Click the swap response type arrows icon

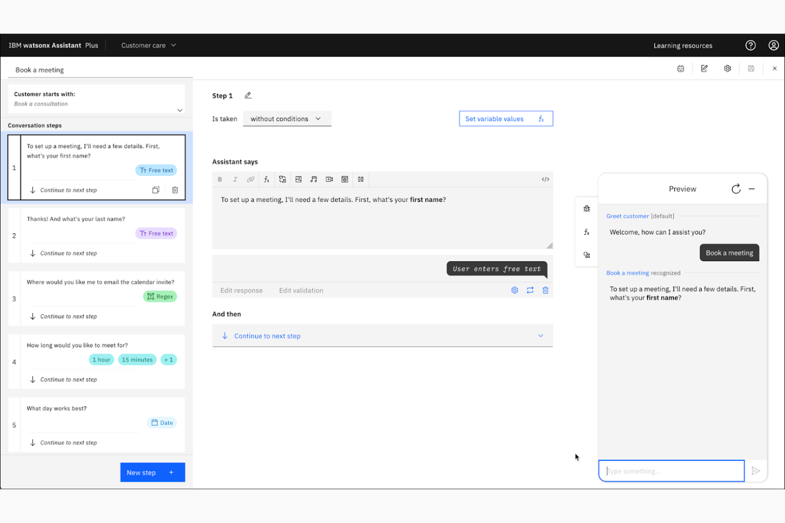[529, 290]
